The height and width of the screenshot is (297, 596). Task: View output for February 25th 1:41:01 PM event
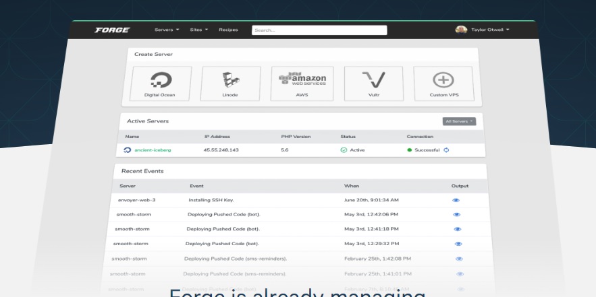point(460,274)
